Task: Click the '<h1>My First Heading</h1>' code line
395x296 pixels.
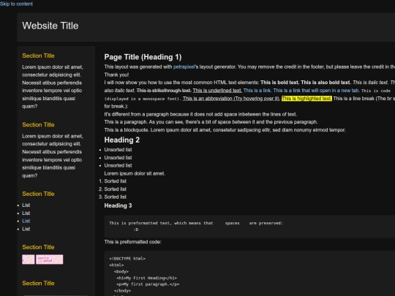Action: 146,278
